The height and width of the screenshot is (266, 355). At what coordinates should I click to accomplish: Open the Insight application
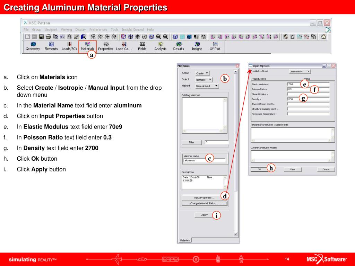coord(197,46)
